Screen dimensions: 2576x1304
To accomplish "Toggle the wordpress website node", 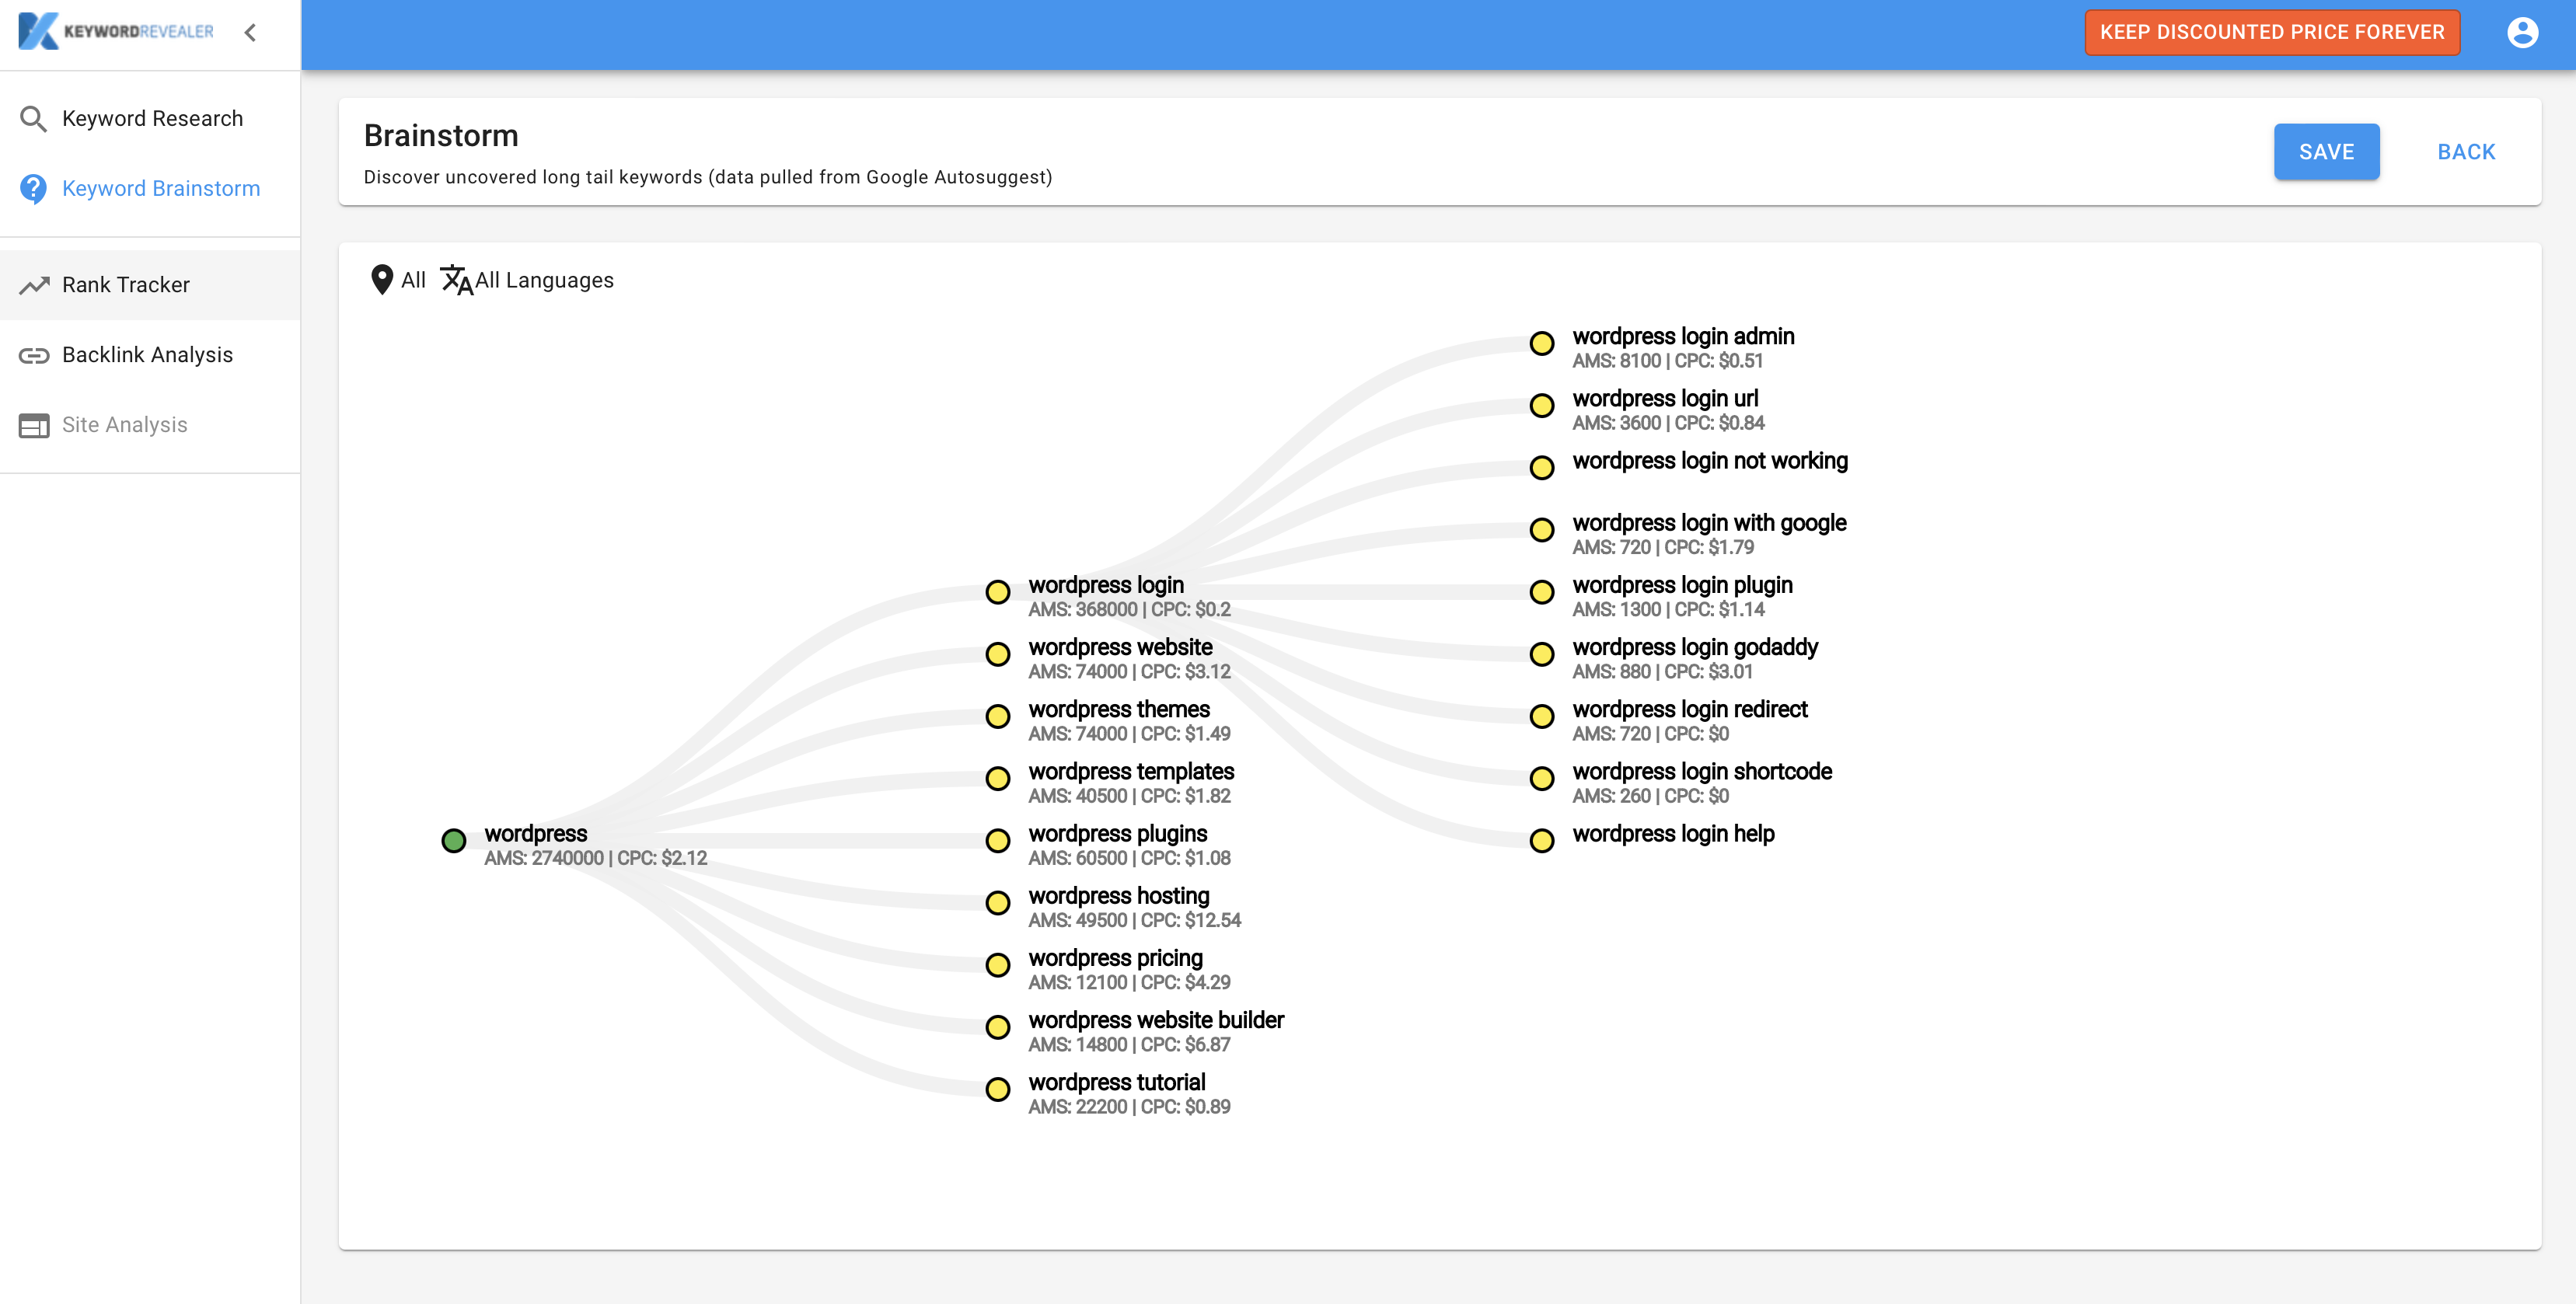I will tap(998, 652).
